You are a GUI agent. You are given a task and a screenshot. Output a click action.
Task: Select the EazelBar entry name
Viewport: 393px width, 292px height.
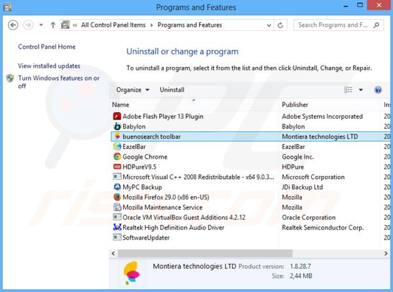click(x=134, y=146)
